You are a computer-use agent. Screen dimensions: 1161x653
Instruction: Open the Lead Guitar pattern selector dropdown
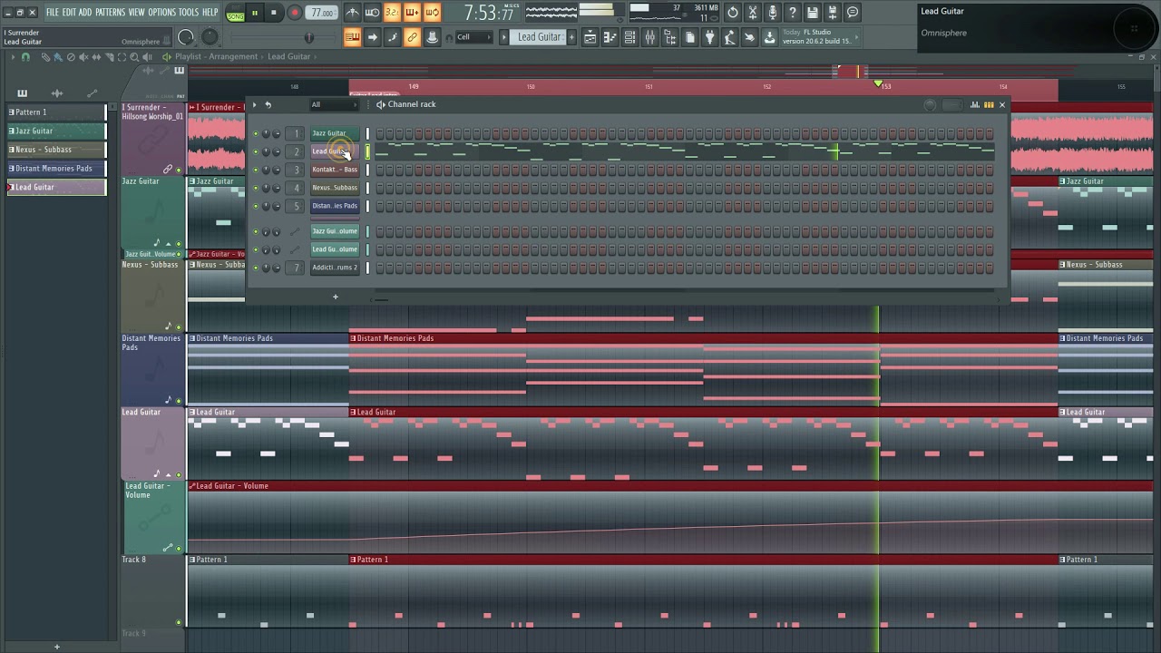click(x=540, y=37)
